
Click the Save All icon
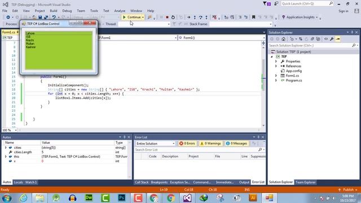(x=46, y=17)
